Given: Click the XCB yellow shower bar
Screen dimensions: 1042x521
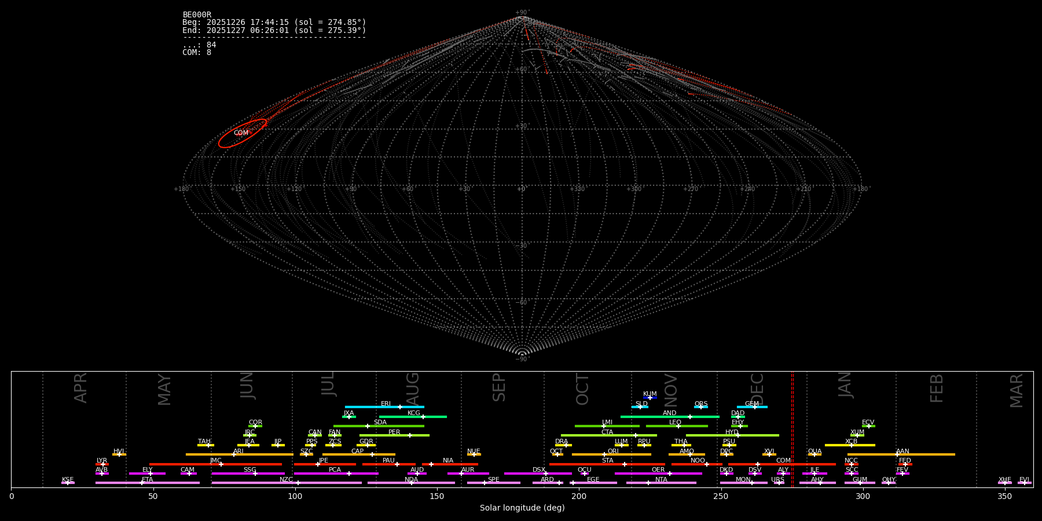Looking at the screenshot, I should click(x=850, y=445).
